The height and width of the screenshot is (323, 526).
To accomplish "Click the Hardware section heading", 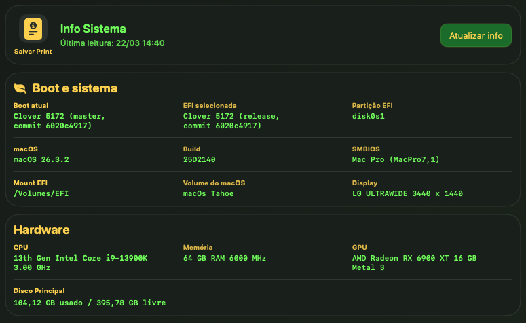I will pyautogui.click(x=41, y=230).
